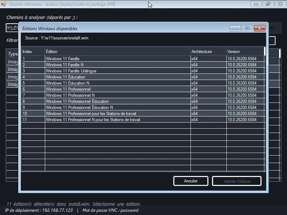The height and width of the screenshot is (215, 287).
Task: Focus the paths input field in Sources Windows
Action: (12, 28)
